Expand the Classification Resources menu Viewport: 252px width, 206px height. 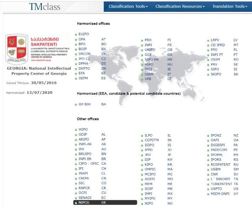tap(180, 6)
